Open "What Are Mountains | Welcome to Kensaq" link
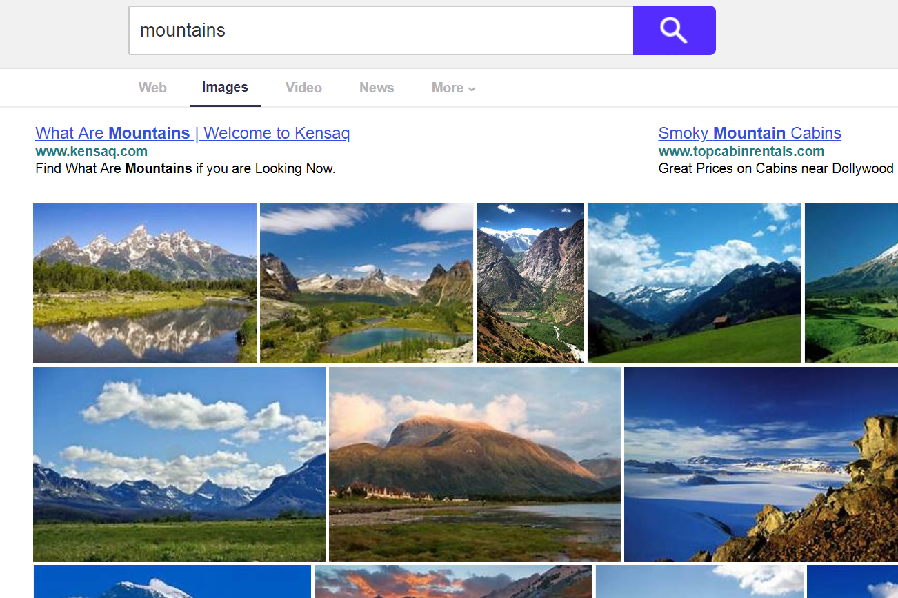The height and width of the screenshot is (598, 898). point(192,133)
